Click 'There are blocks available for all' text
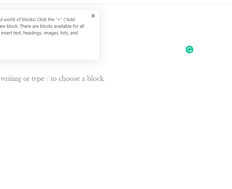Viewport: 232px width, 189px height. (x=52, y=26)
